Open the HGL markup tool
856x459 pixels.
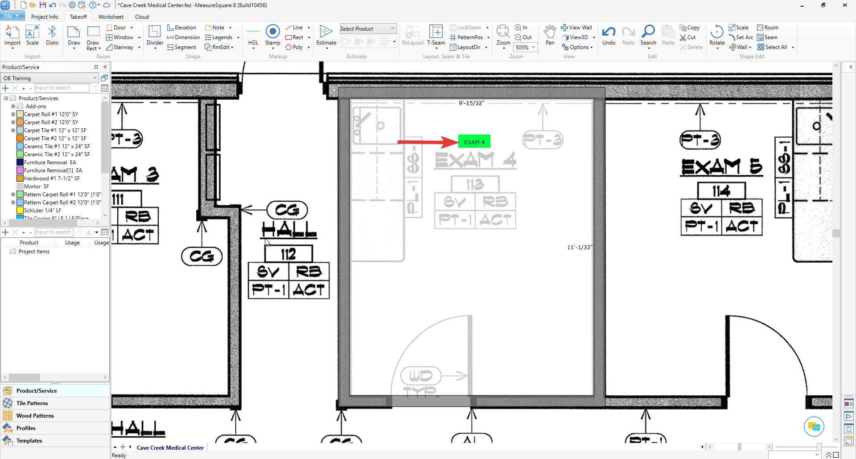click(x=253, y=37)
